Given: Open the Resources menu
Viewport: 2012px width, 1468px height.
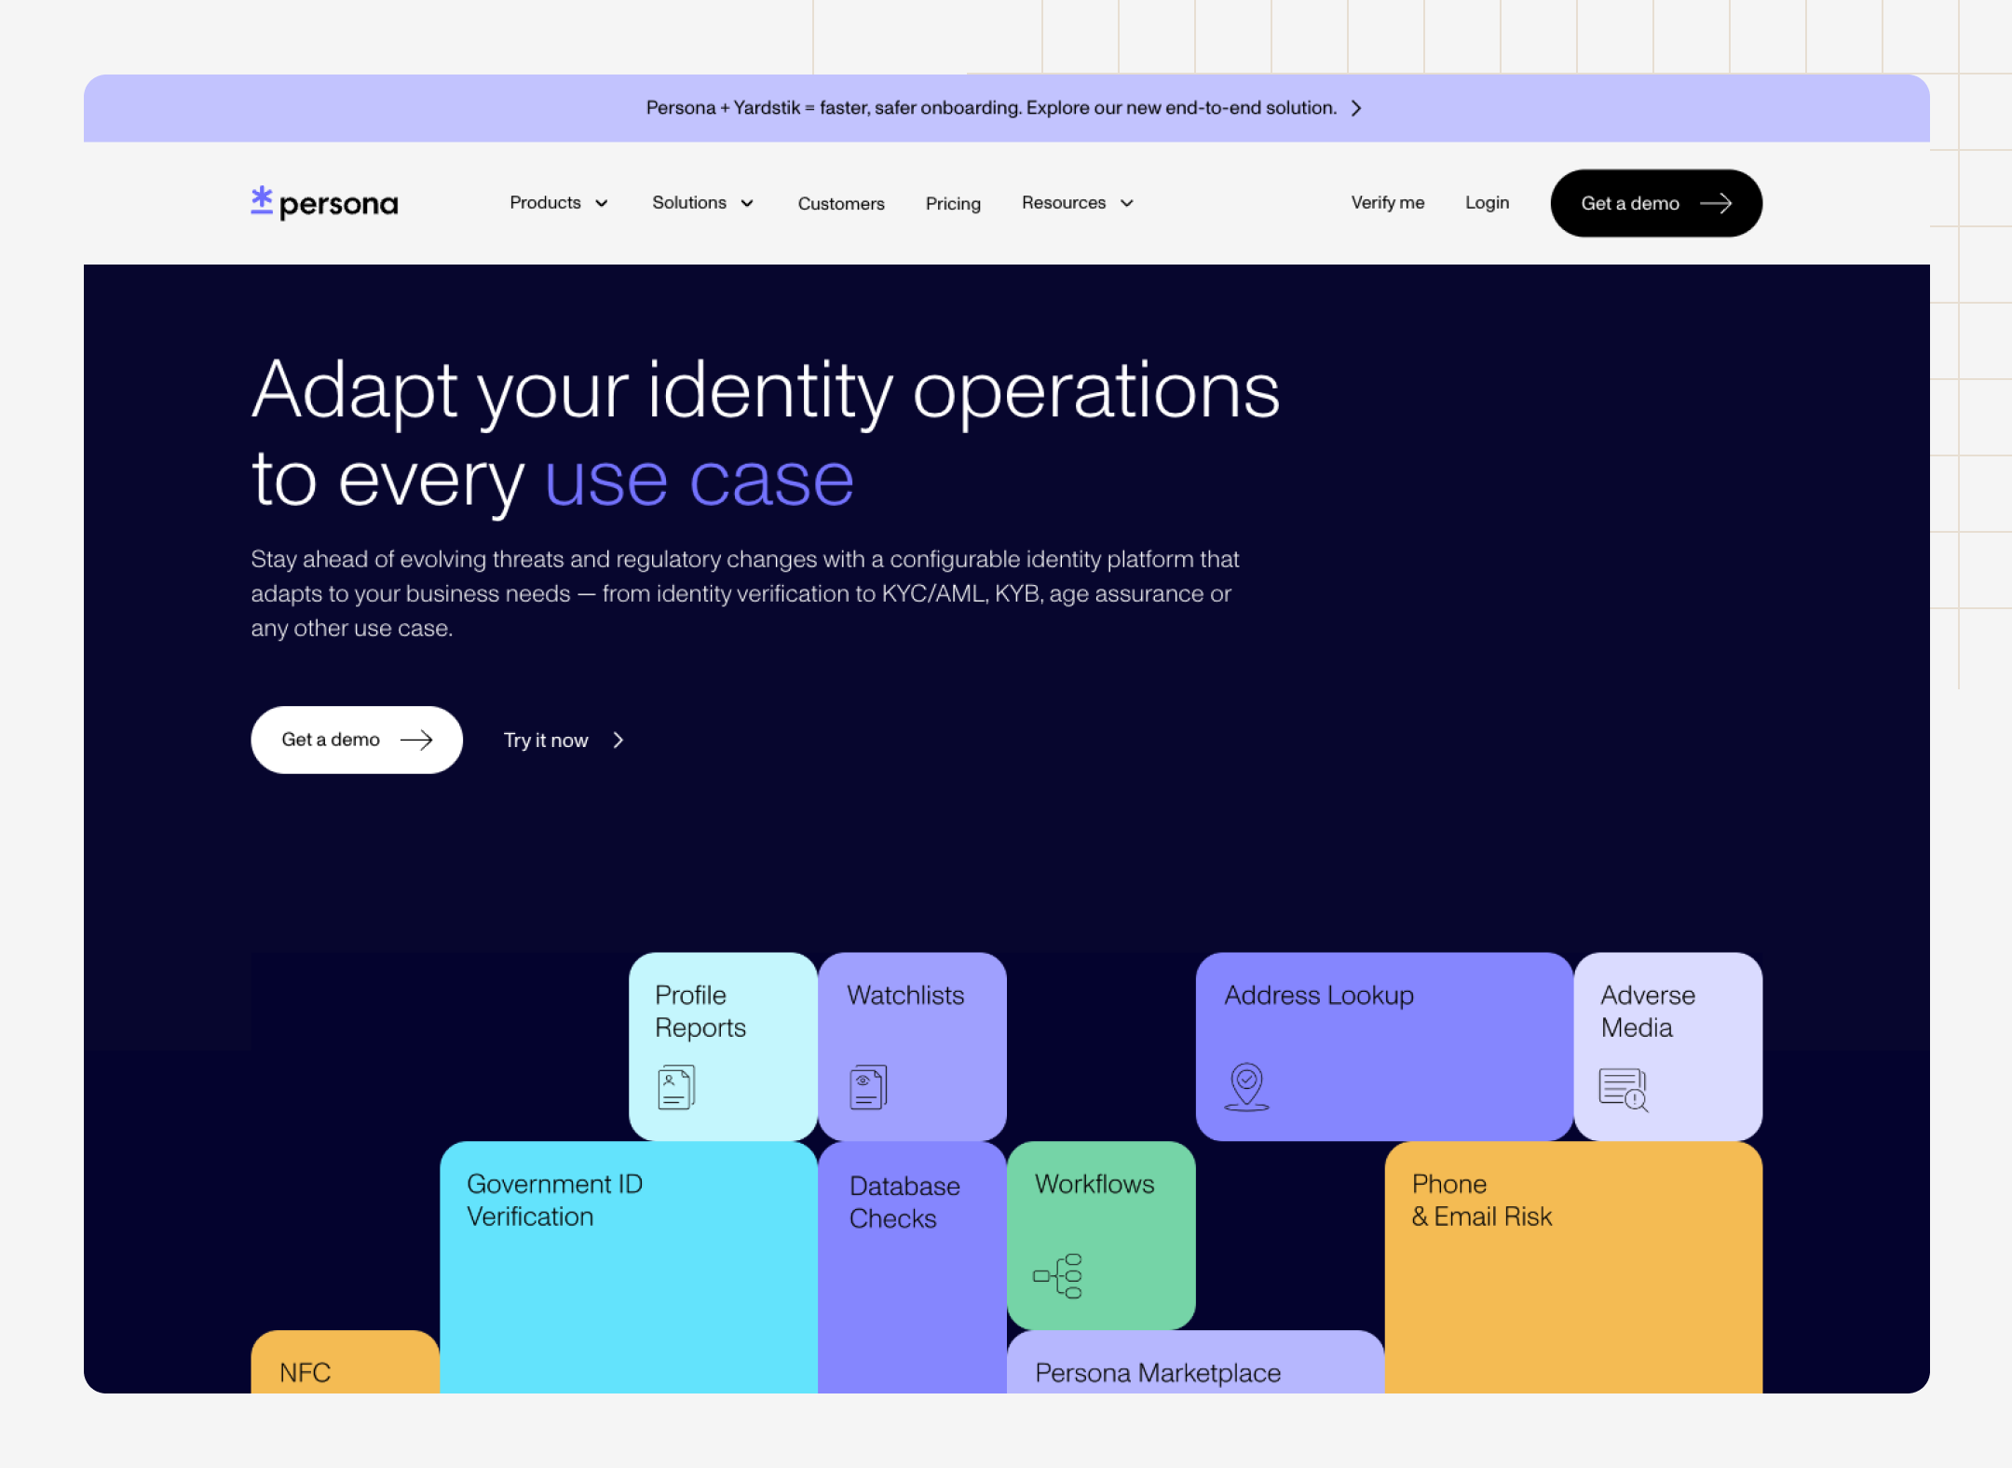Looking at the screenshot, I should [x=1078, y=203].
